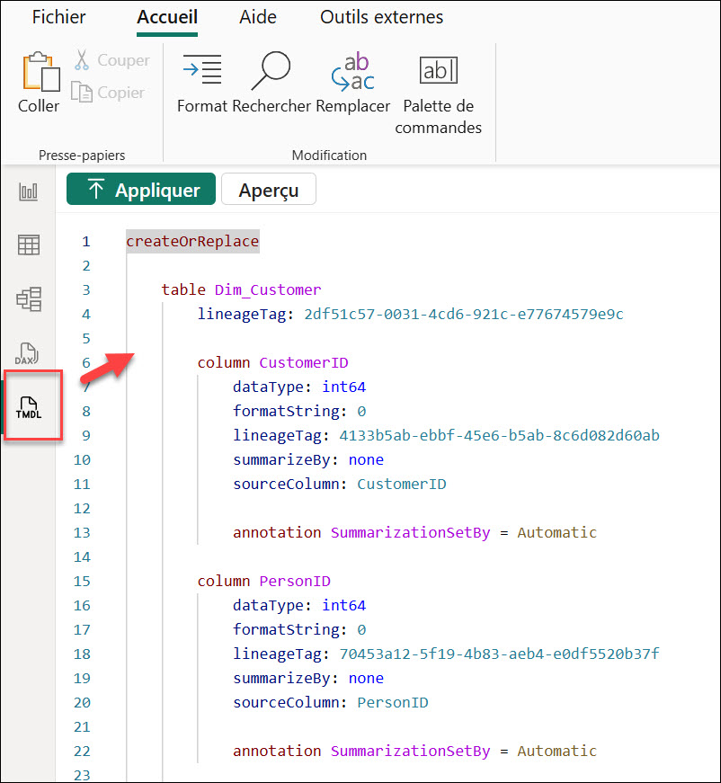Image resolution: width=721 pixels, height=783 pixels.
Task: Open the Report view sidebar icon
Action: click(29, 191)
